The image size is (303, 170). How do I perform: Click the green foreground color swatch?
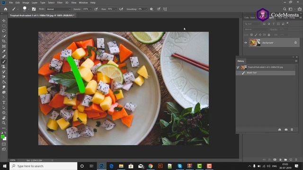pos(2,136)
